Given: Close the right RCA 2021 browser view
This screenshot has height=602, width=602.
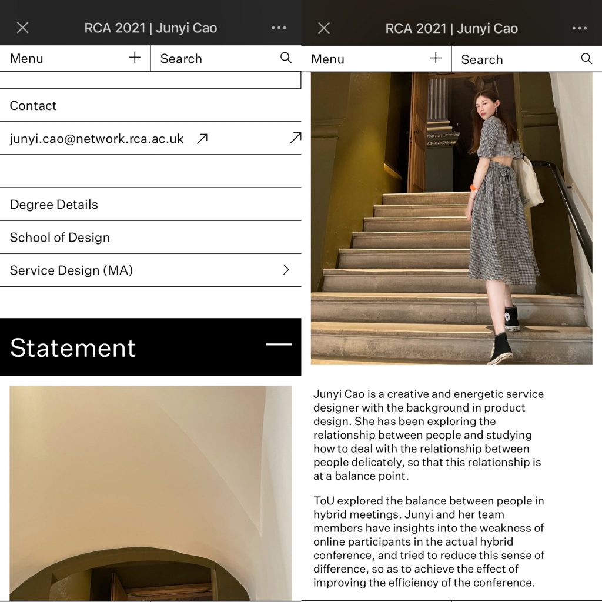Looking at the screenshot, I should [x=324, y=28].
